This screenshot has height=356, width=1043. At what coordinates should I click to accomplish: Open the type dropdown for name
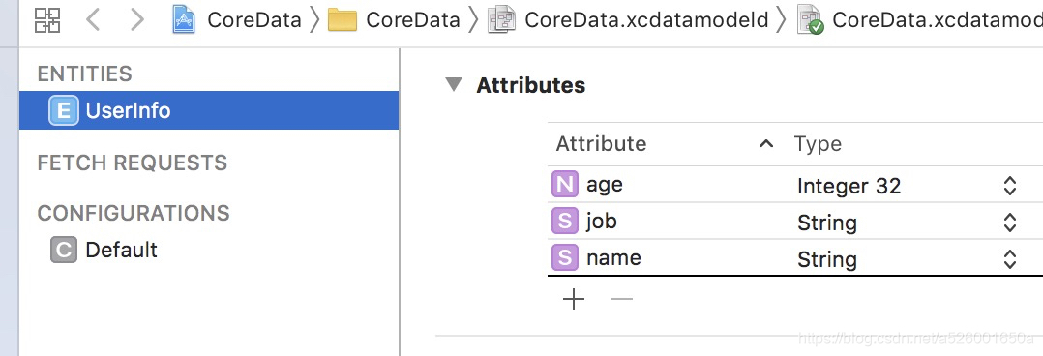(1010, 259)
